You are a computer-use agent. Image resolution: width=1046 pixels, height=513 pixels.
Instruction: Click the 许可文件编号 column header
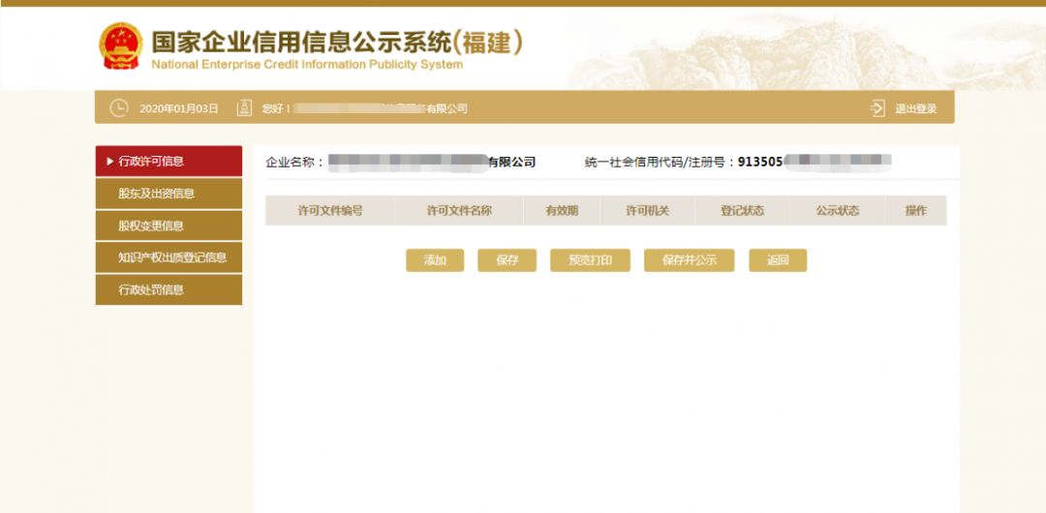330,210
